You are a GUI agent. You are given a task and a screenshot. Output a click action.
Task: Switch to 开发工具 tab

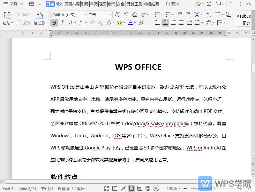pos(134,4)
